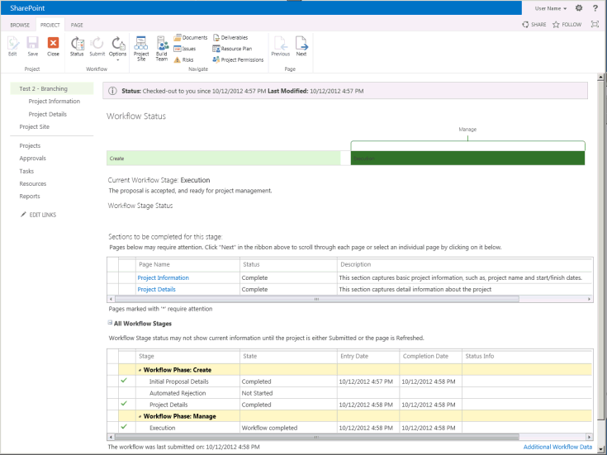Click the Additional Workflow Data link
The image size is (607, 455).
tap(557, 447)
